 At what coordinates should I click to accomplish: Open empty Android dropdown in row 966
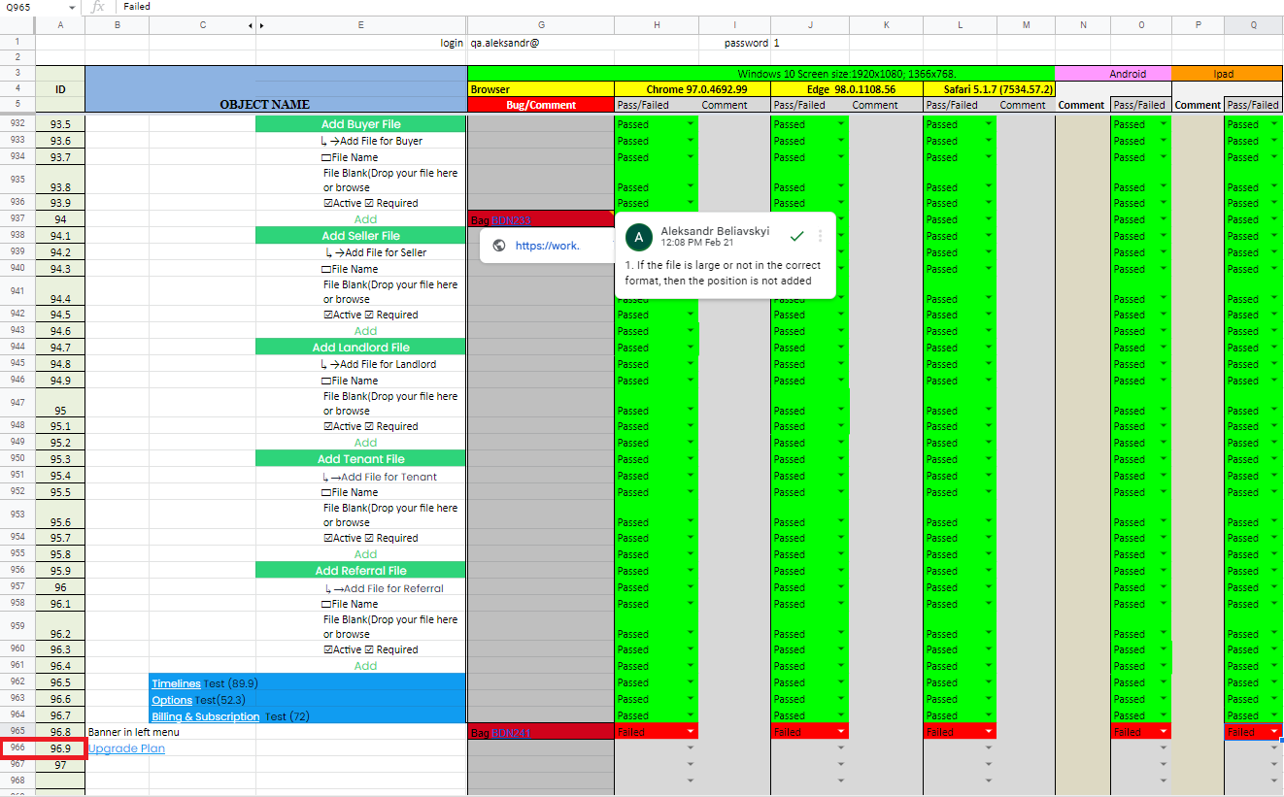[1164, 748]
